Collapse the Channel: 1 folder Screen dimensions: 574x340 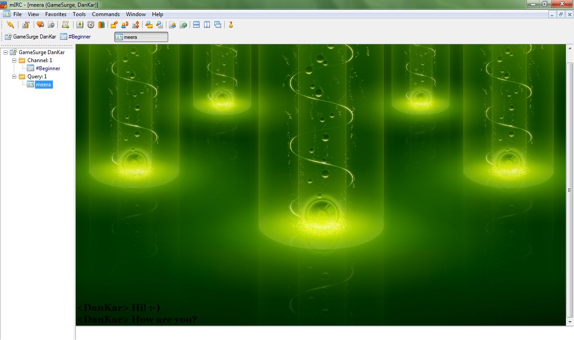click(14, 60)
